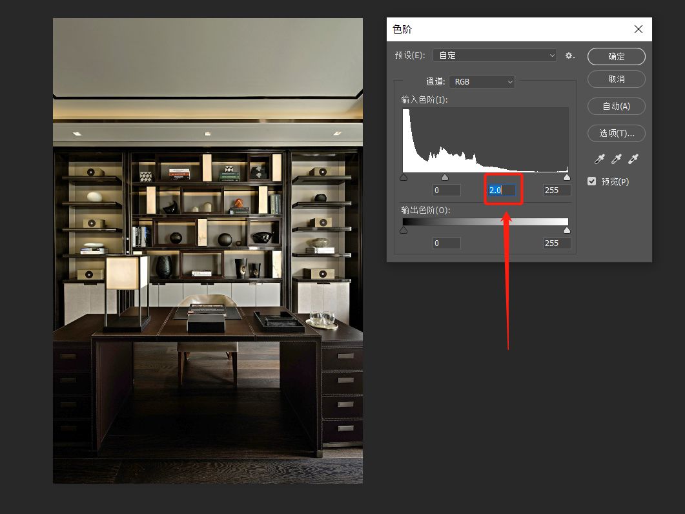Select the midtone gamma value 2.0 field

(503, 190)
